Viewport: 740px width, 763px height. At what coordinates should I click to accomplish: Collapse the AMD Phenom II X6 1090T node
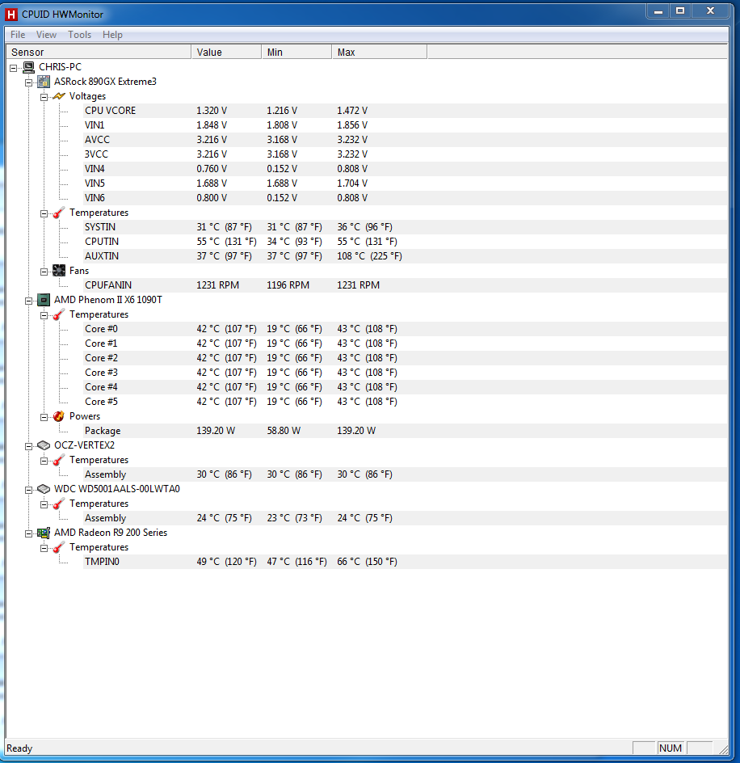[x=29, y=301]
